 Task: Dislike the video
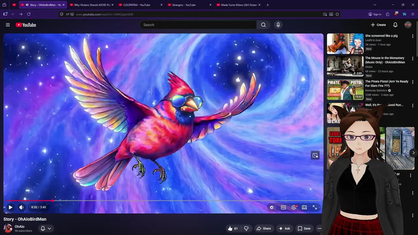click(x=246, y=228)
